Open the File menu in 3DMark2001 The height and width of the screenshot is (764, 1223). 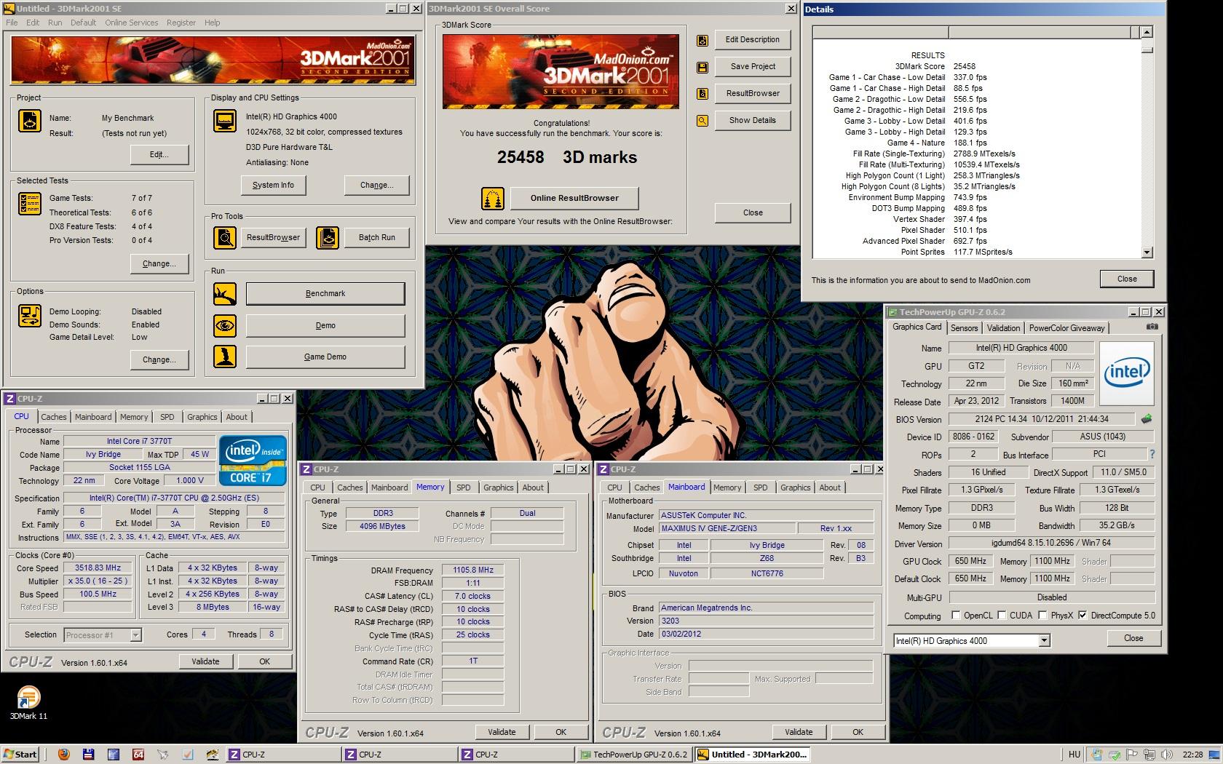pos(12,23)
